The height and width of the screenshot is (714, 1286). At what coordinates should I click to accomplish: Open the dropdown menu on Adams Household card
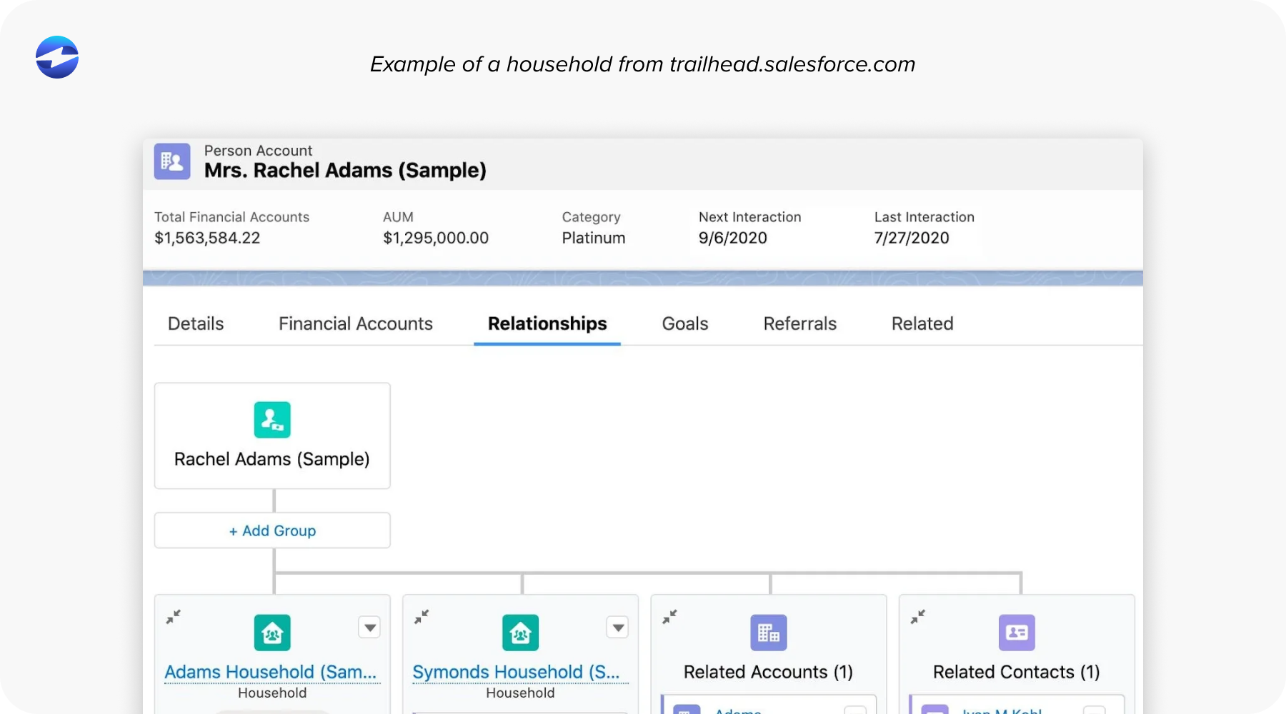click(x=369, y=628)
